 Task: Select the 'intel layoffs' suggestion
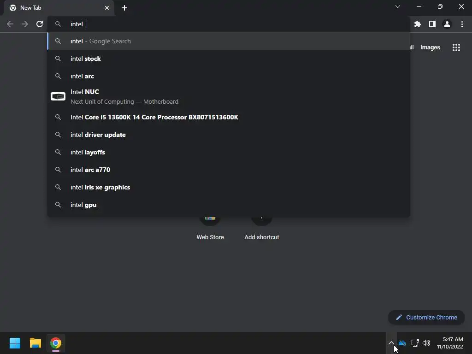(229, 152)
